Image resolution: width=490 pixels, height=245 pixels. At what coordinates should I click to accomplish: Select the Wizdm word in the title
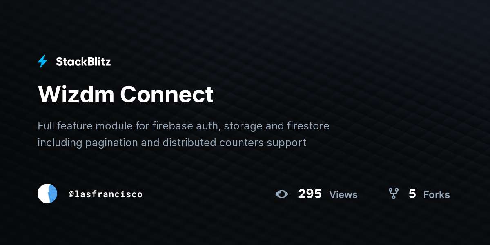(x=76, y=94)
